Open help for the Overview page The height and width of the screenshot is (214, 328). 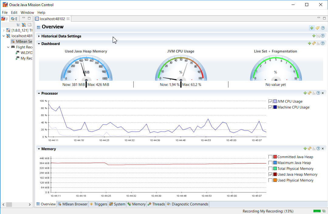point(323,28)
